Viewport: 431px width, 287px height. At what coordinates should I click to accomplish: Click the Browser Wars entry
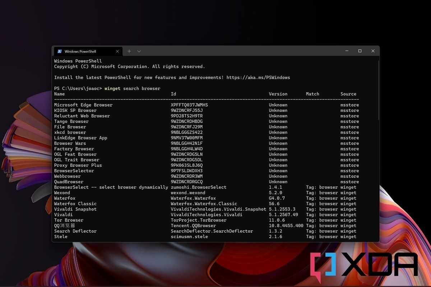click(70, 143)
